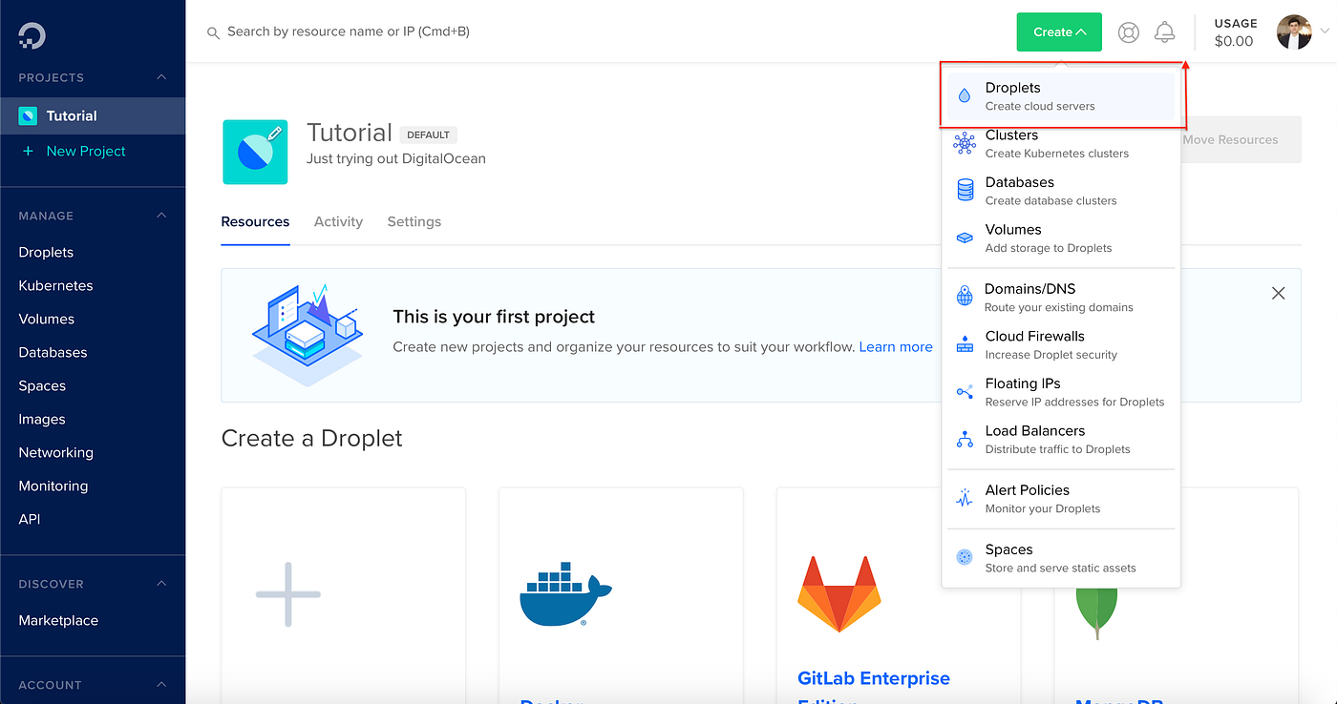This screenshot has width=1337, height=704.
Task: Open the Learn more link
Action: (895, 346)
